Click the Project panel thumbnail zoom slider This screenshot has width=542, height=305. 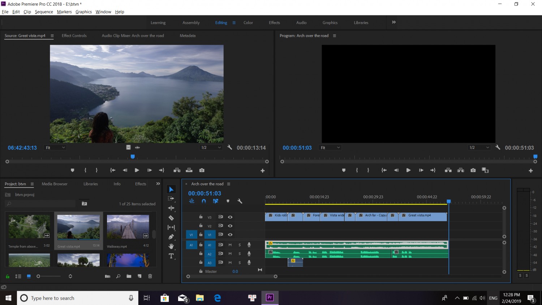click(38, 276)
